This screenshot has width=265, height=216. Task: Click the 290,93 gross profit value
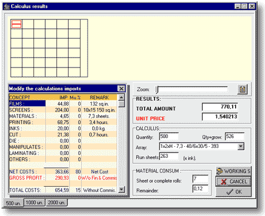(x=62, y=178)
